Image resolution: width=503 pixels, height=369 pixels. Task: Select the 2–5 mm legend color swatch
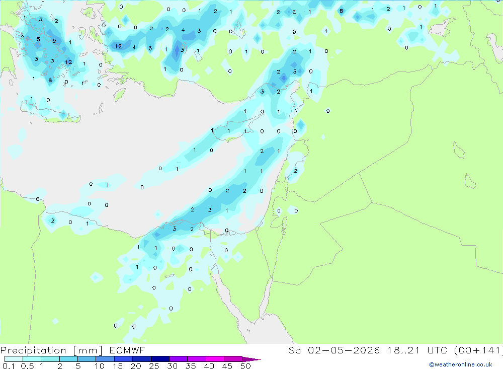pos(68,359)
